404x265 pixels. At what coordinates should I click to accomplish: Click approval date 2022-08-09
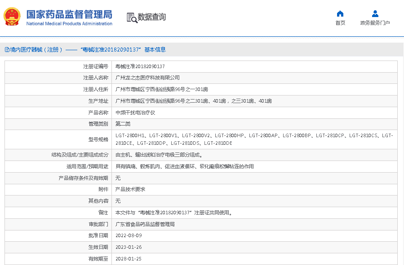click(x=129, y=235)
